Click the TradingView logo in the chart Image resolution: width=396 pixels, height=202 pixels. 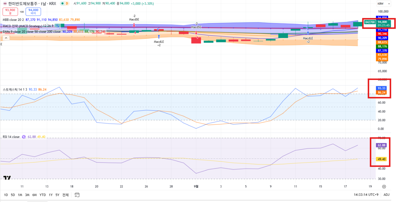click(7, 178)
